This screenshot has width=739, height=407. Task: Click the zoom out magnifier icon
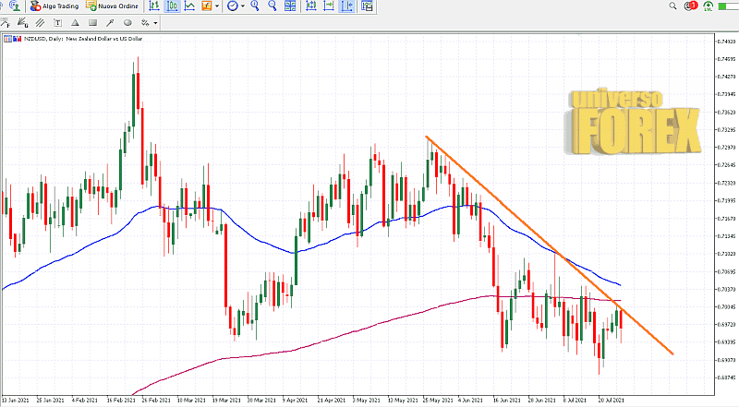pyautogui.click(x=273, y=6)
